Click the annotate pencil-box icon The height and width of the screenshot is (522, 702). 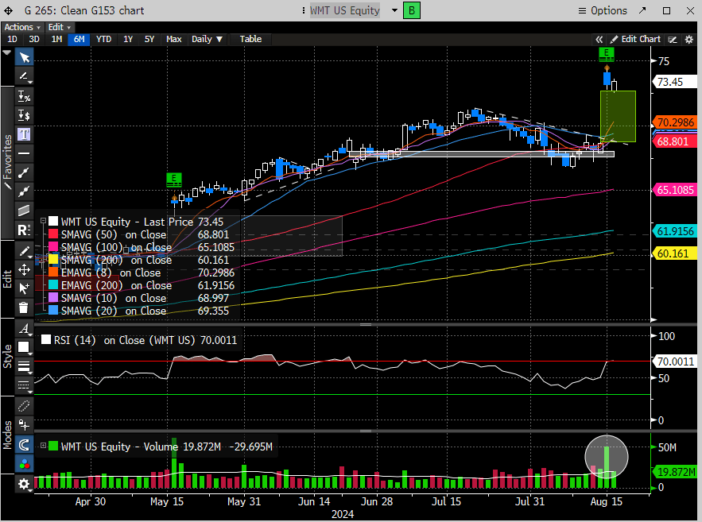[673, 40]
